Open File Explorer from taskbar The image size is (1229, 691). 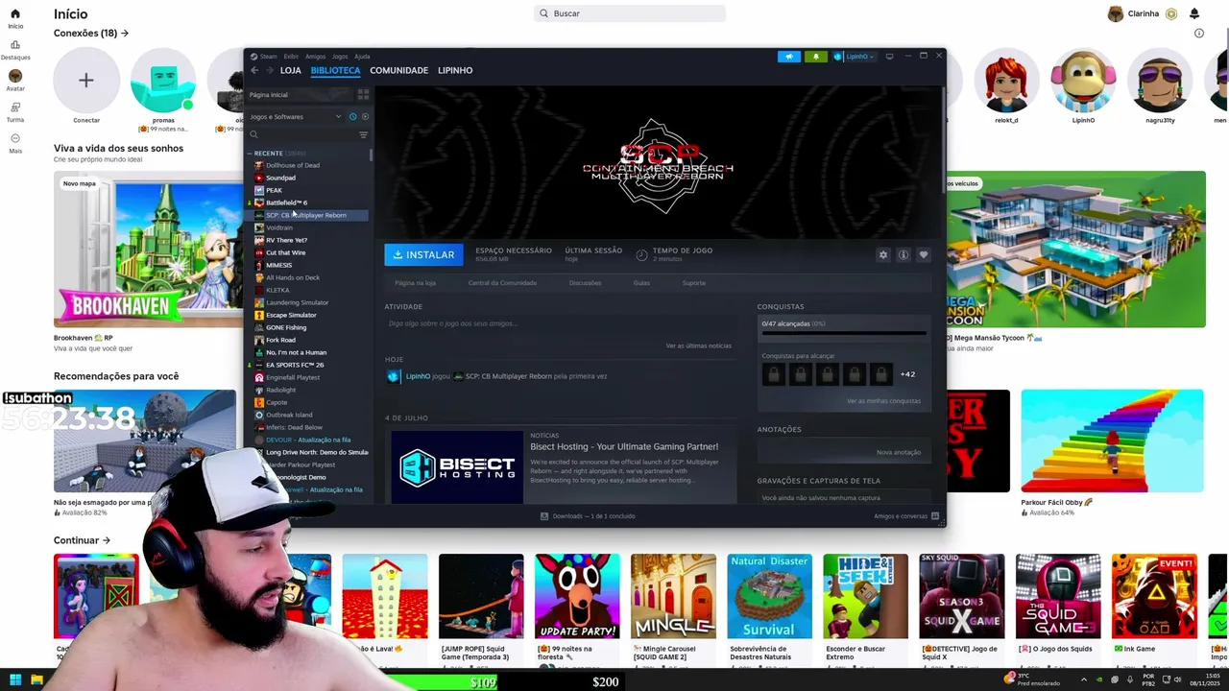pyautogui.click(x=36, y=679)
